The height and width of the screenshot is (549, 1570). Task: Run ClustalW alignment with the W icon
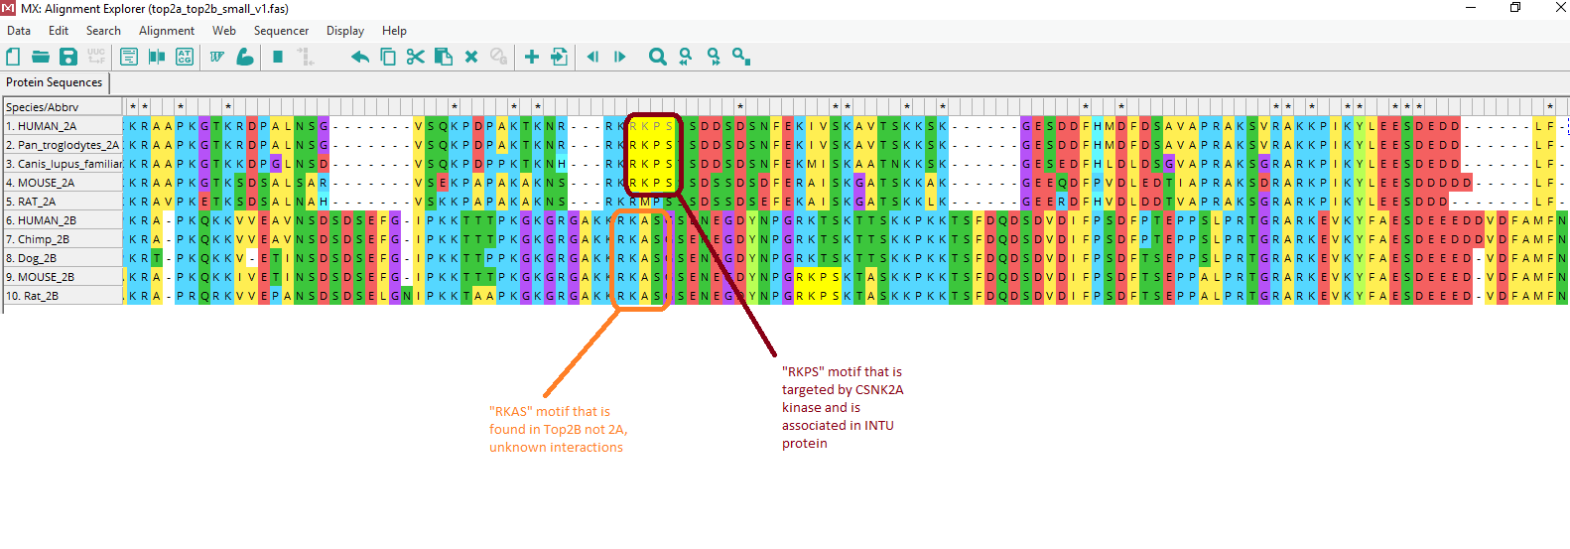[x=217, y=58]
